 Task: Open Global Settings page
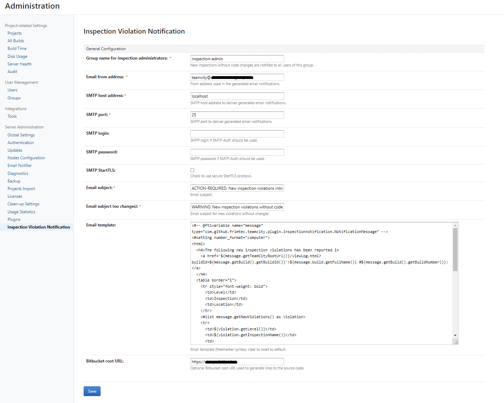coord(21,135)
